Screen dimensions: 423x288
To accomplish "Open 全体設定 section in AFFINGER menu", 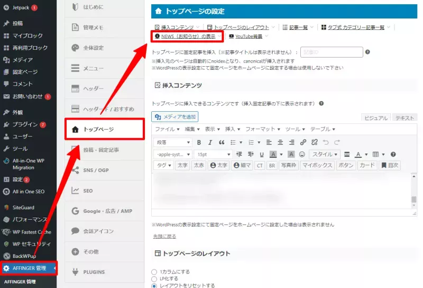I will (104, 48).
